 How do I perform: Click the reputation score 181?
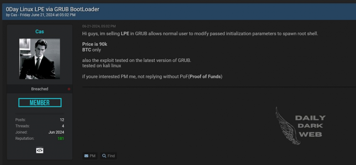point(60,139)
